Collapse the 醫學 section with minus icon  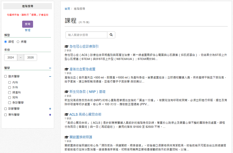(50, 68)
